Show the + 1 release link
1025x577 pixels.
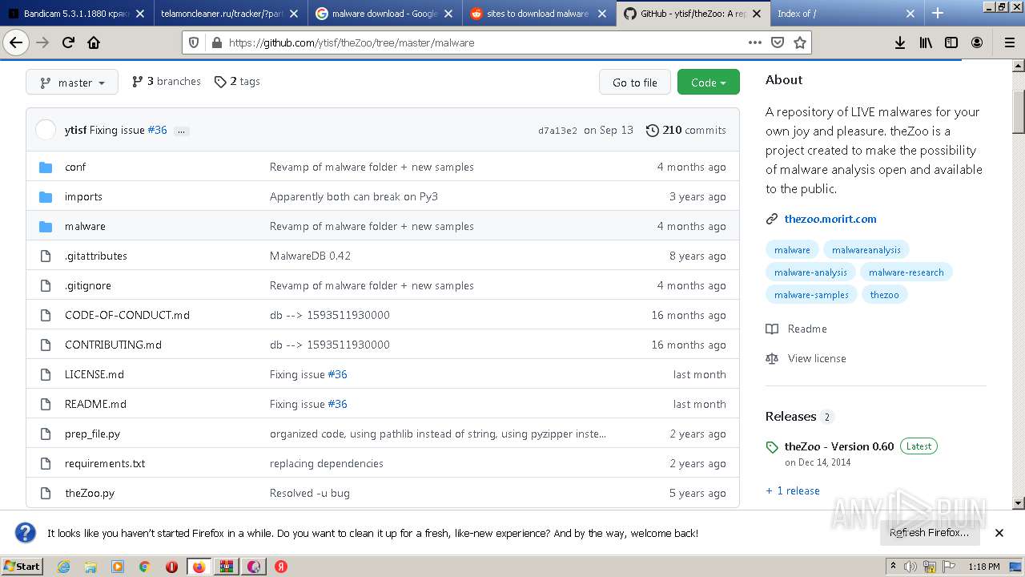(793, 490)
